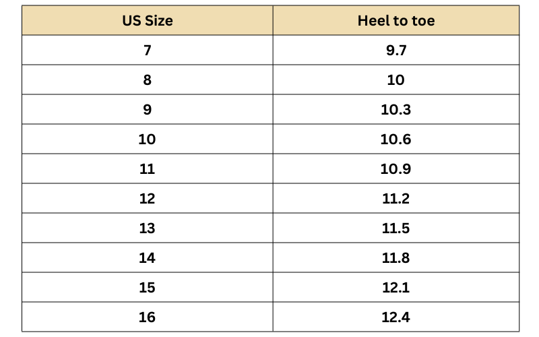Click the 11.5 heel to toe value
The image size is (539, 337).
[395, 228]
